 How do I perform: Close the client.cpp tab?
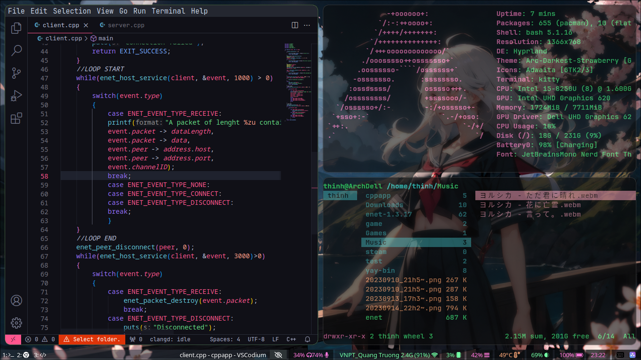point(86,25)
